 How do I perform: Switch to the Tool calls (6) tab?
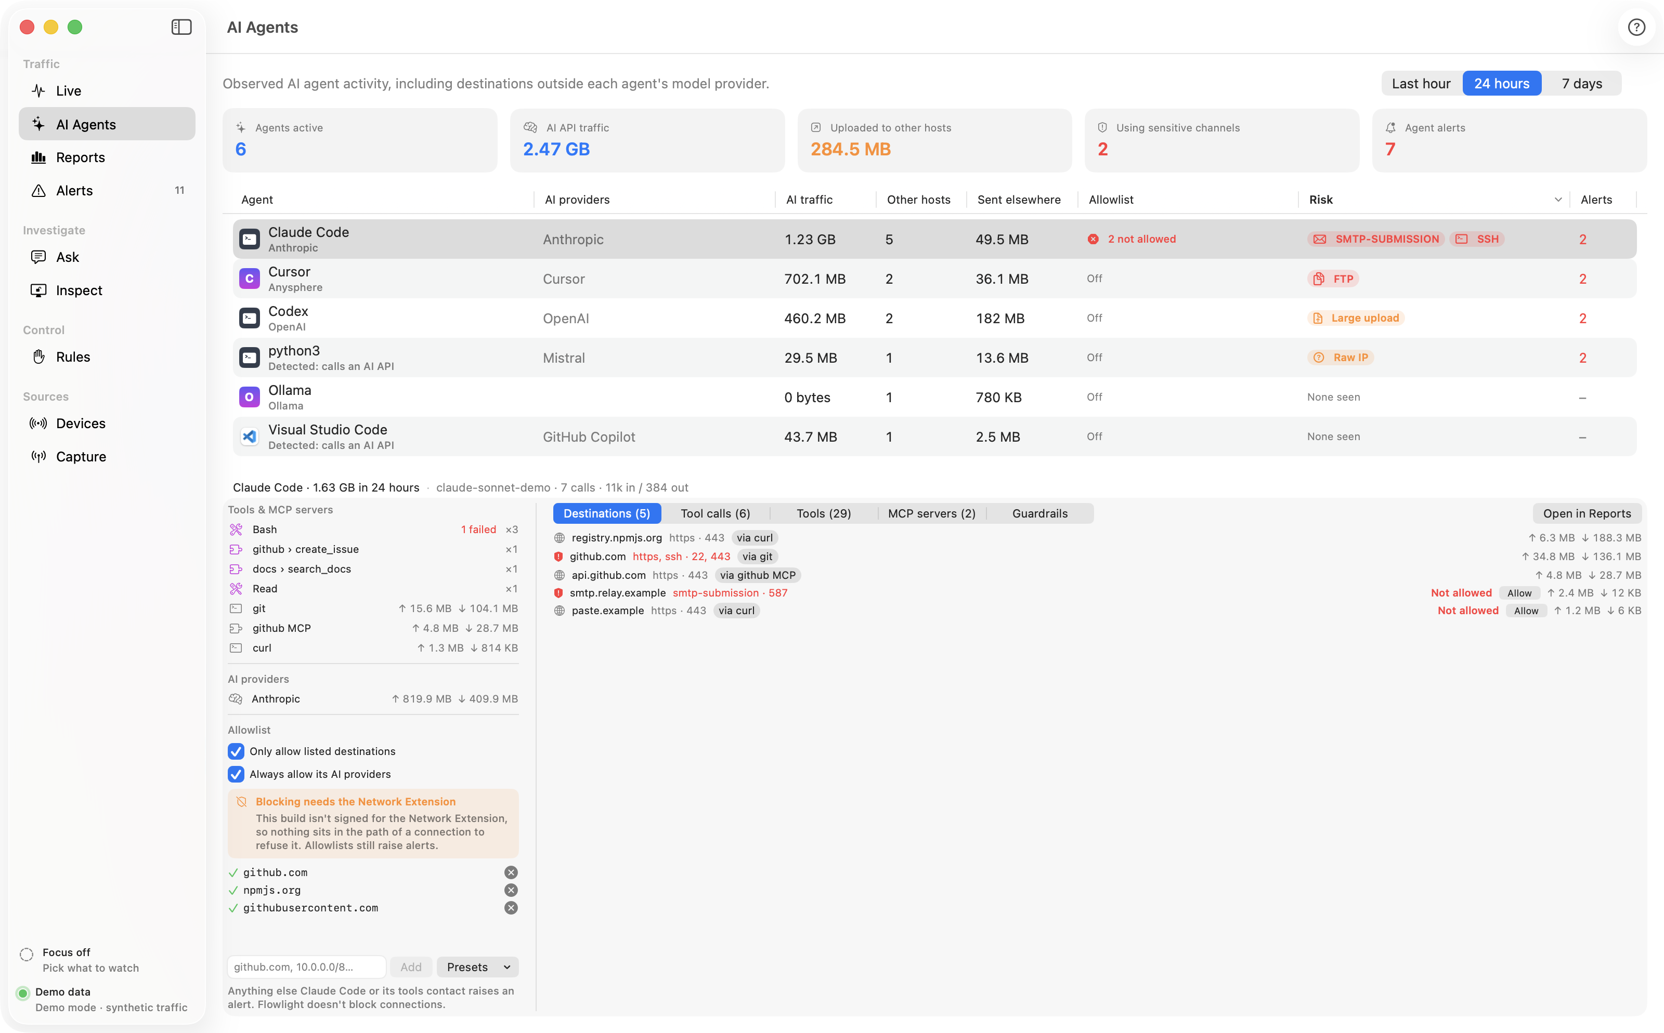point(715,514)
